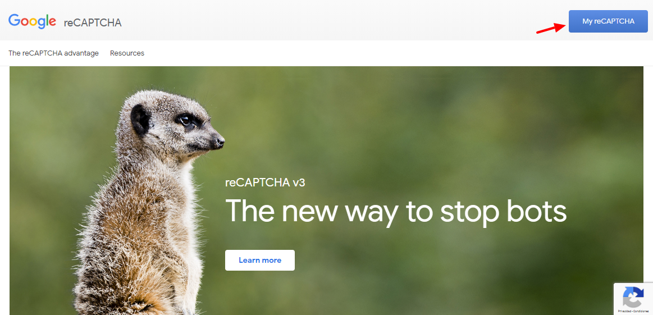The width and height of the screenshot is (653, 315).
Task: Click the headline The new way to stop bots
Action: click(396, 211)
